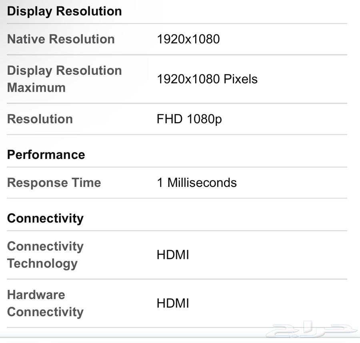Click the Native Resolution label
Screen dimensions: 360x343
click(61, 39)
